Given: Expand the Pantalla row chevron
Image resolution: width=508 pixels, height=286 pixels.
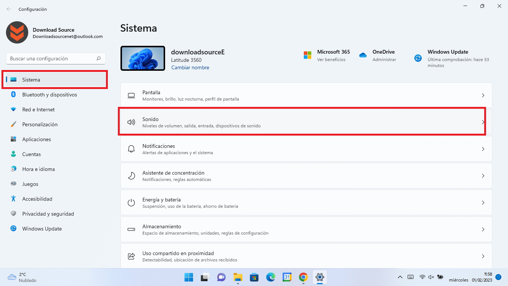Looking at the screenshot, I should 483,95.
